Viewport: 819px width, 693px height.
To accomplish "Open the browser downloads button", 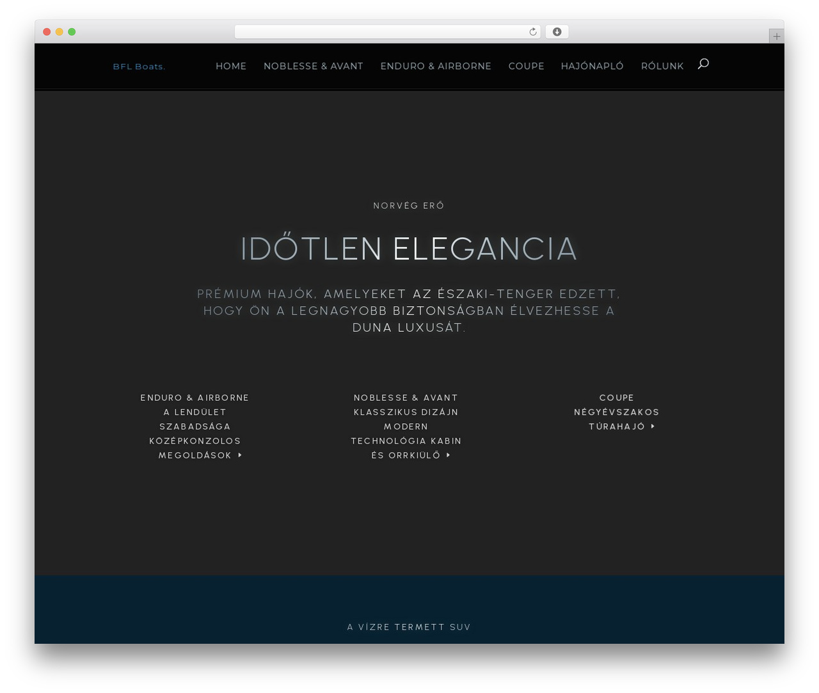I will tap(557, 32).
